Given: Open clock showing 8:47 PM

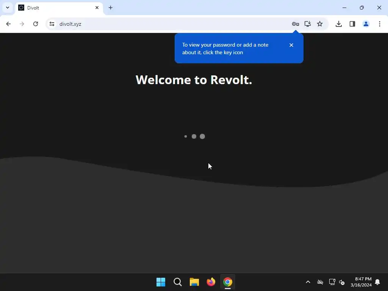Looking at the screenshot, I should (x=361, y=282).
